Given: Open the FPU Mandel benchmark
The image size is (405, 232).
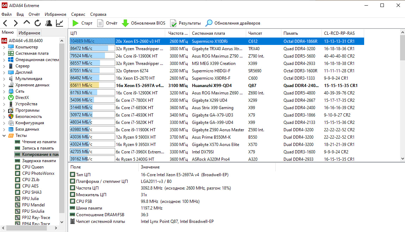Looking at the screenshot, I should tap(33, 205).
